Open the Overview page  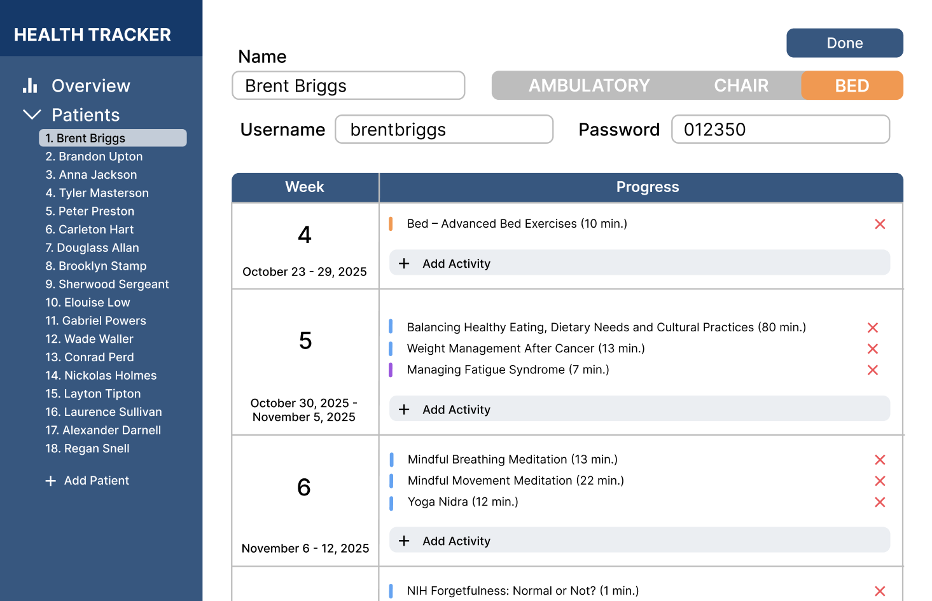90,86
